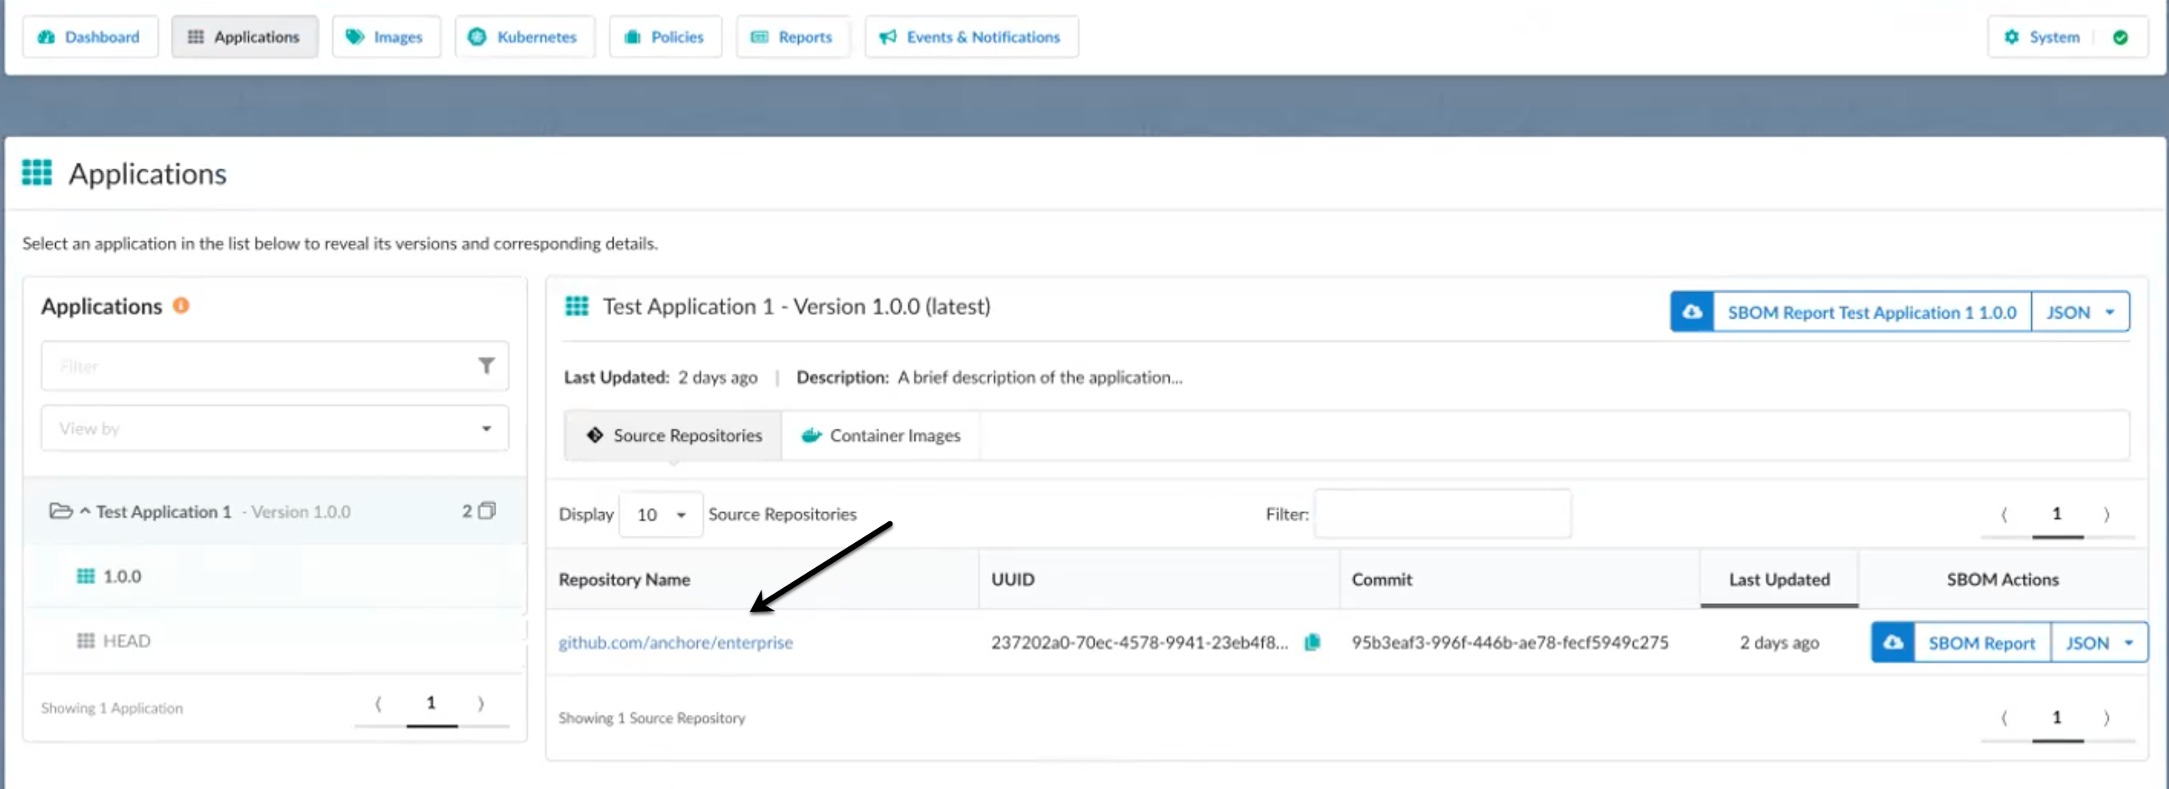This screenshot has height=789, width=2169.
Task: Open the Display count dropdown showing 10
Action: tap(660, 514)
